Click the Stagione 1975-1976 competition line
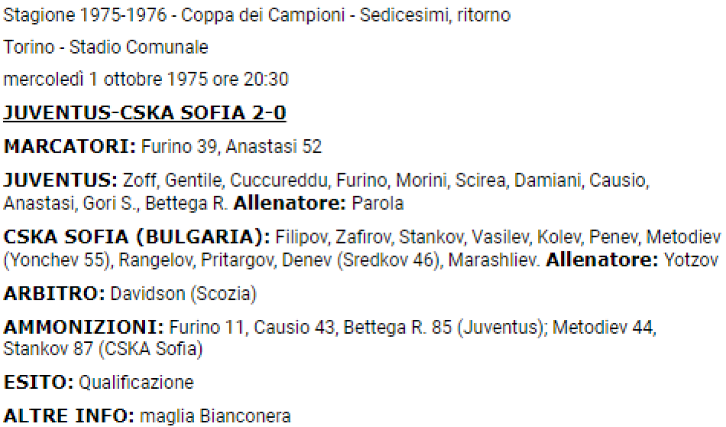 (x=257, y=16)
